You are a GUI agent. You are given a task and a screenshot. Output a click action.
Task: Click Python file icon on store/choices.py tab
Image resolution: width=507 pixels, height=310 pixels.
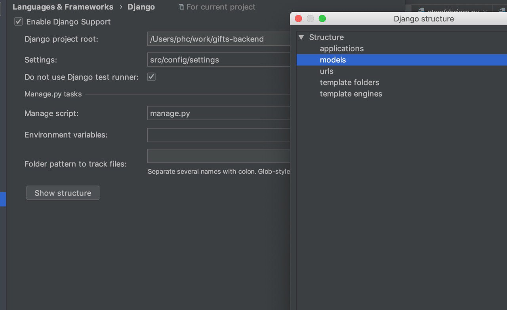pyautogui.click(x=421, y=11)
